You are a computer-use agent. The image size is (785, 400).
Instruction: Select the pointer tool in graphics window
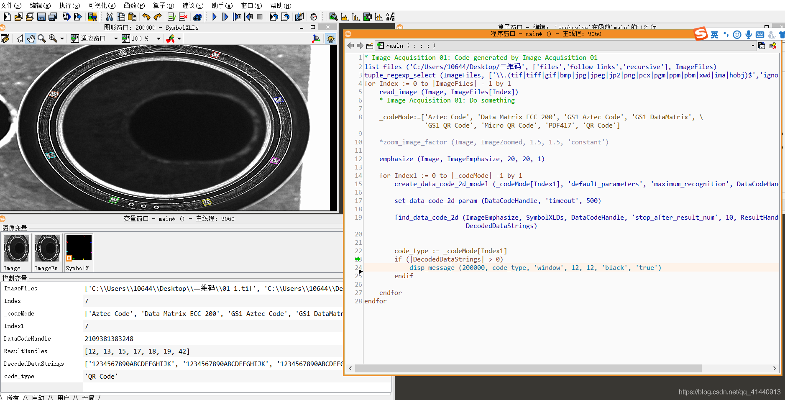(x=20, y=38)
